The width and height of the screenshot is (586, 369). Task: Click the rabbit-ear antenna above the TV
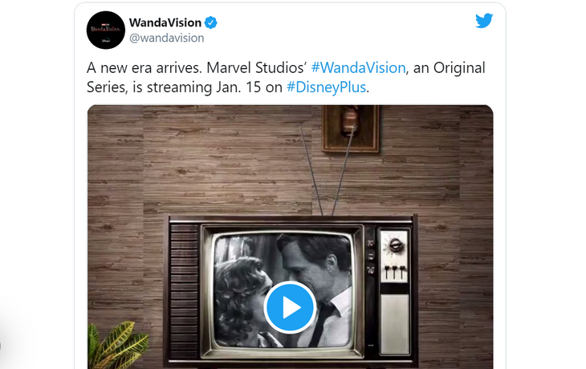(x=328, y=171)
